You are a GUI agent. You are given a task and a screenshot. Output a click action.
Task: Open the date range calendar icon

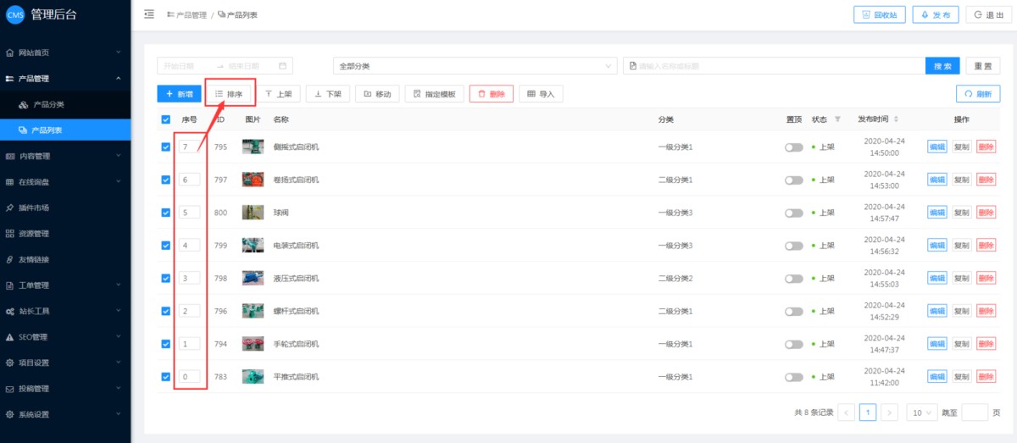click(284, 66)
